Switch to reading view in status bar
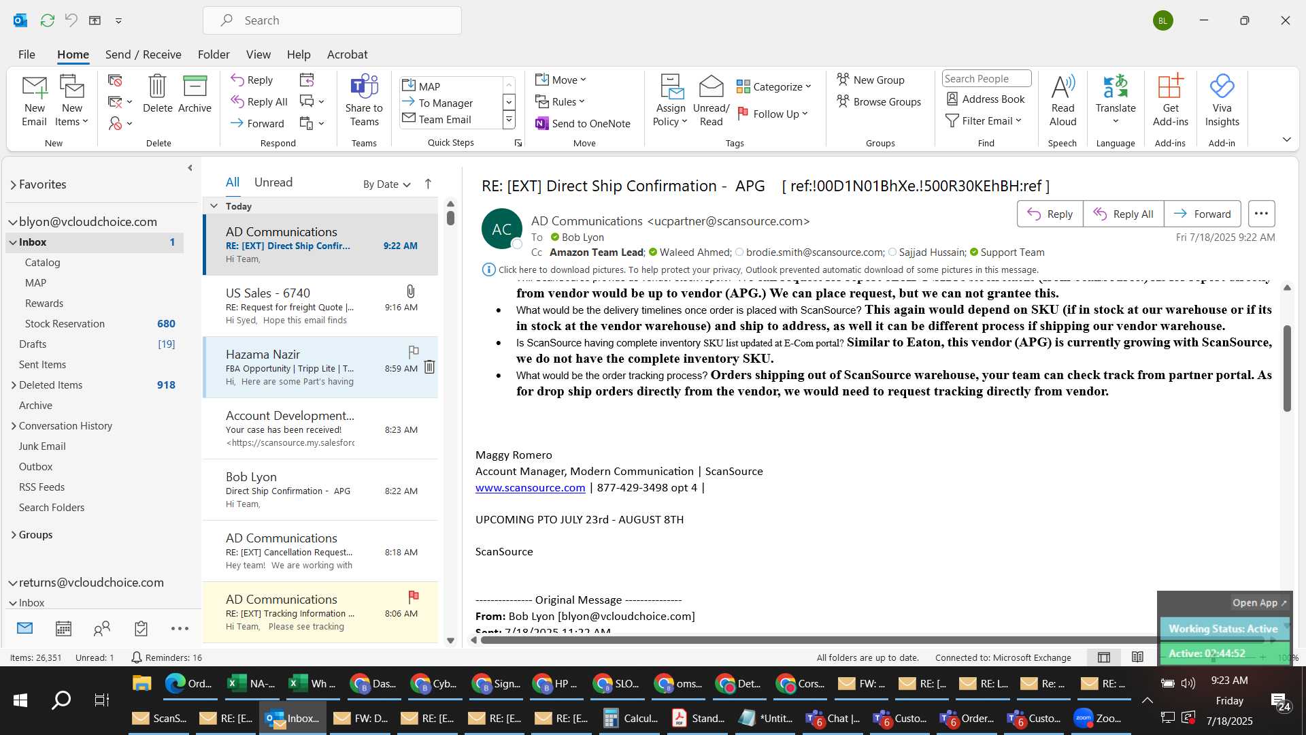 point(1137,657)
